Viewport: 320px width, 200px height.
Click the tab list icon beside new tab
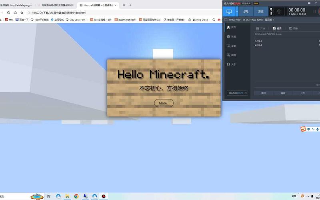tap(124, 5)
